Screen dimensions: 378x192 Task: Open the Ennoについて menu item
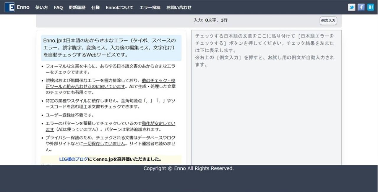tap(119, 7)
